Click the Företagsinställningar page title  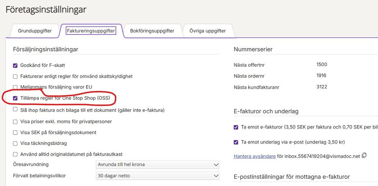tap(46, 9)
